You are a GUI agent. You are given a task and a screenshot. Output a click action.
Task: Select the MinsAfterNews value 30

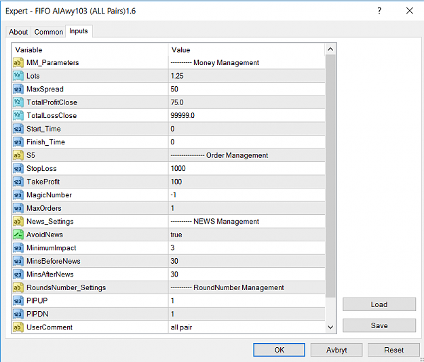[174, 275]
